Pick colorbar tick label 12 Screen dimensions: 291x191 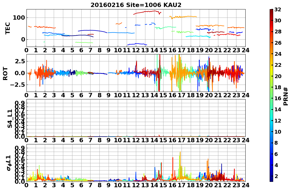click(278, 120)
